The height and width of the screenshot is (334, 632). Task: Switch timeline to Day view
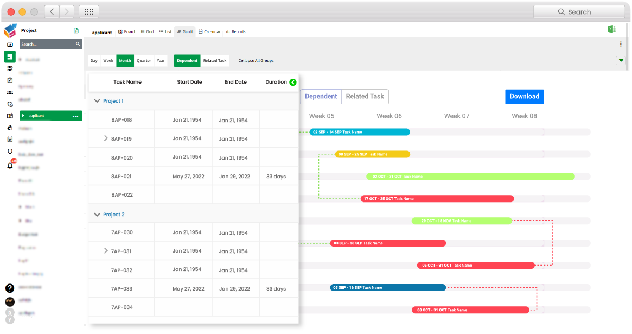coord(93,60)
